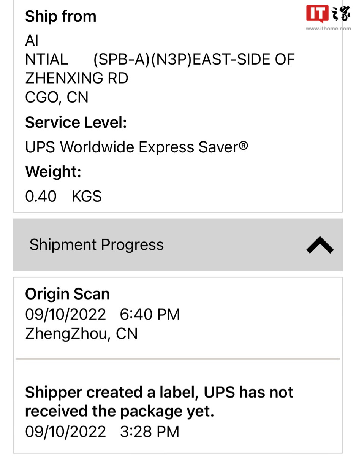Click the Shipment Progress section header
Screen dimensions: 356x466
click(x=178, y=245)
